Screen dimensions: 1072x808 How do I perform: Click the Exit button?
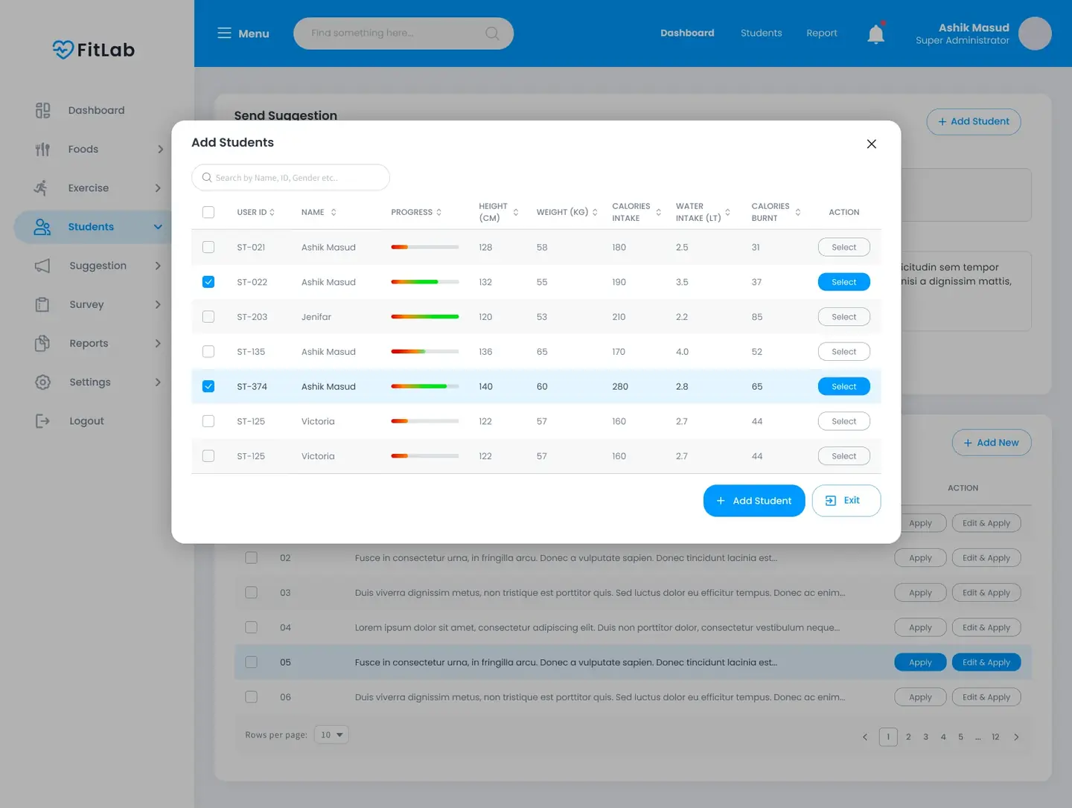tap(846, 501)
